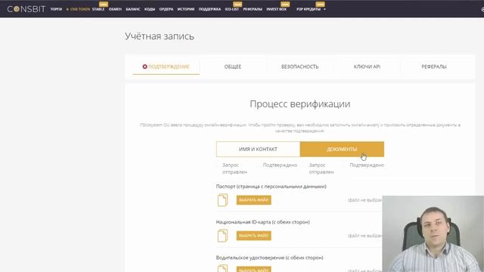The width and height of the screenshot is (484, 272).
Task: Expand the P2P КРЕДИТЫ dropdown
Action: [x=311, y=9]
